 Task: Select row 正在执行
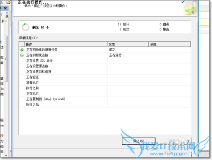click(x=105, y=94)
